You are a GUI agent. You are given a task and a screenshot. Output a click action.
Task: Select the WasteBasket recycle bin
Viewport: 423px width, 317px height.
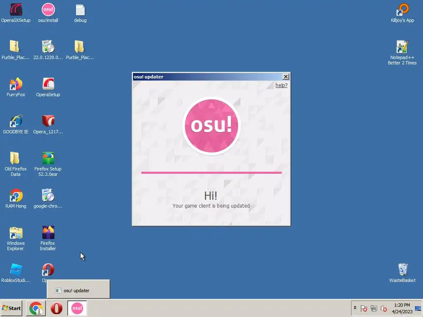tap(402, 273)
